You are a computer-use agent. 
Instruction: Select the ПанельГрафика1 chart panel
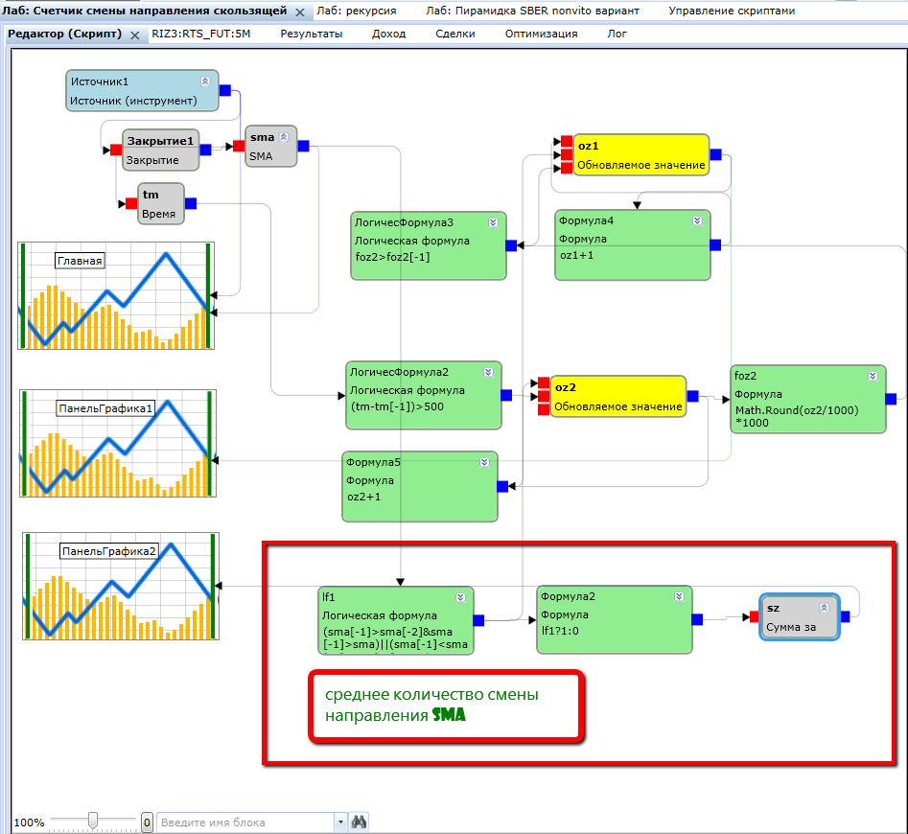click(118, 443)
